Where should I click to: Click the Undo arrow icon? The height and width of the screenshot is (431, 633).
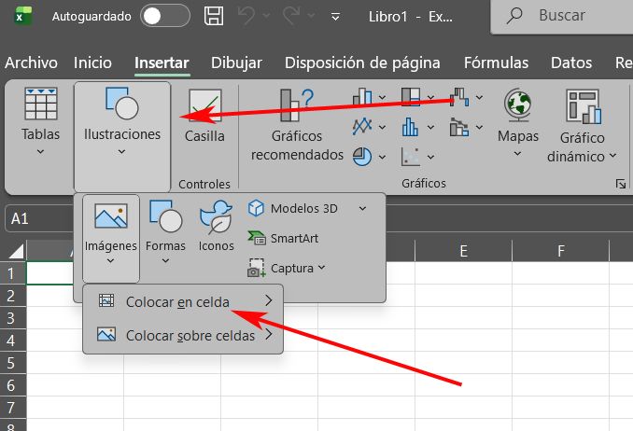(x=246, y=16)
